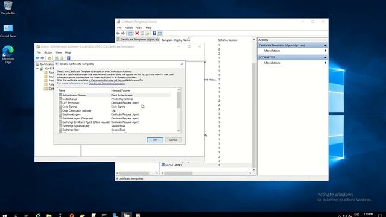Click dialog template list scrollbar thumb
The width and height of the screenshot is (386, 217).
179,100
